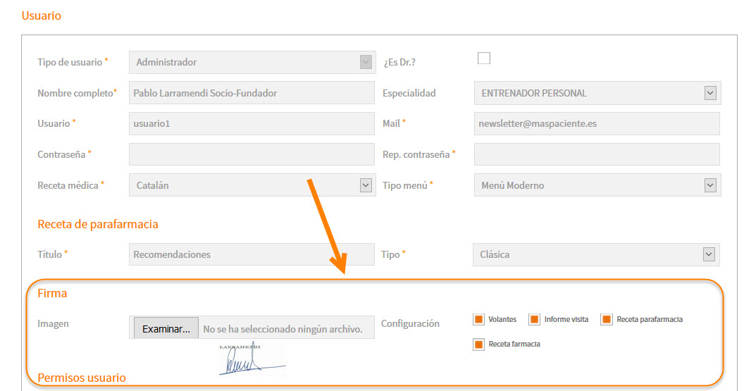Click the Mail address field
Image resolution: width=744 pixels, height=391 pixels.
click(597, 123)
